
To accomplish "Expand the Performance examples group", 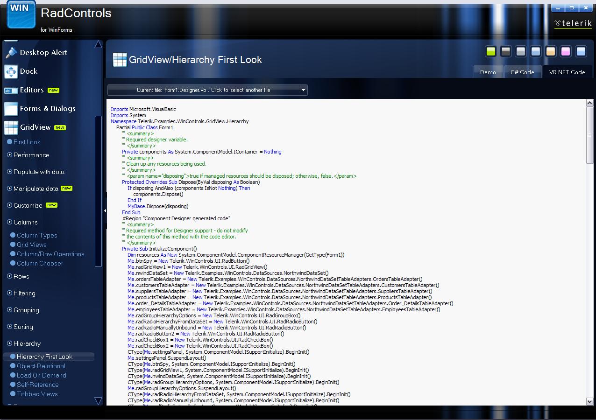I will click(x=9, y=155).
